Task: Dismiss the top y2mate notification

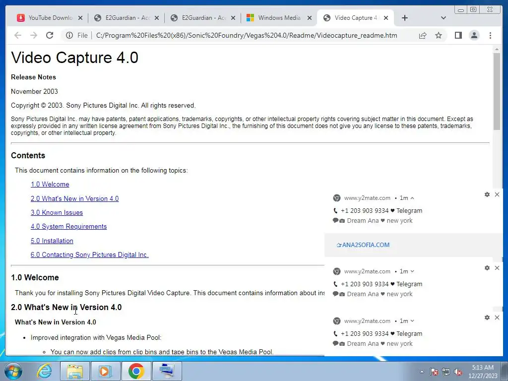Action: 497,194
